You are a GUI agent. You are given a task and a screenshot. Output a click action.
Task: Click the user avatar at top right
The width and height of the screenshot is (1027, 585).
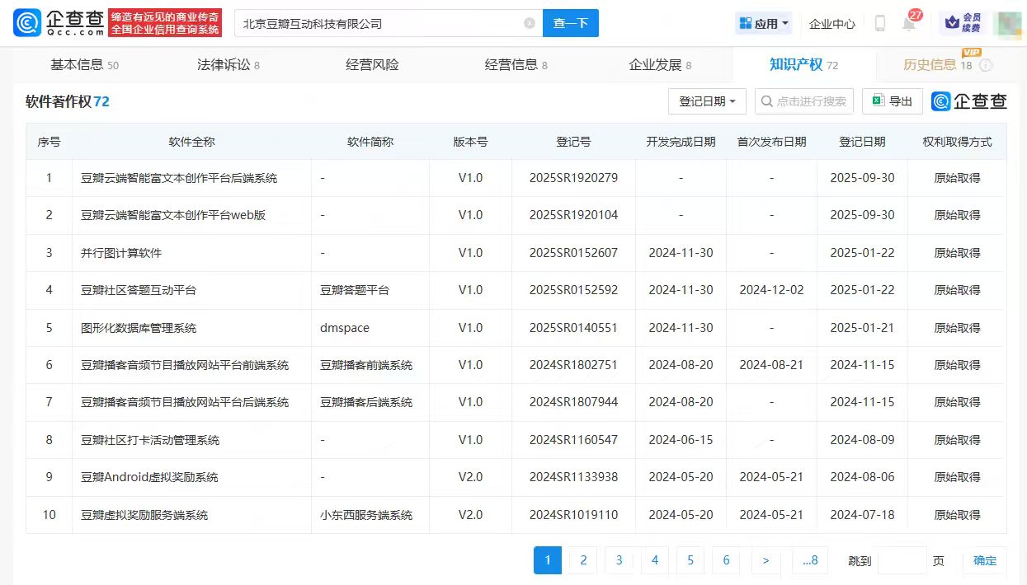pyautogui.click(x=1008, y=24)
